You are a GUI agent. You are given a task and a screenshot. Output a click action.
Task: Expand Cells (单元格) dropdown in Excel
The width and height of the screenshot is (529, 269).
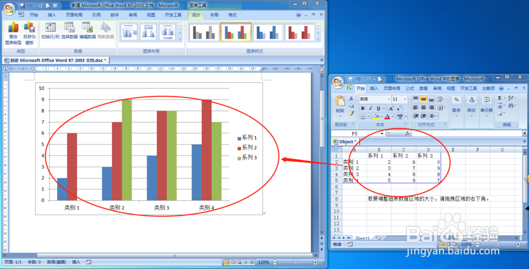[x=487, y=116]
